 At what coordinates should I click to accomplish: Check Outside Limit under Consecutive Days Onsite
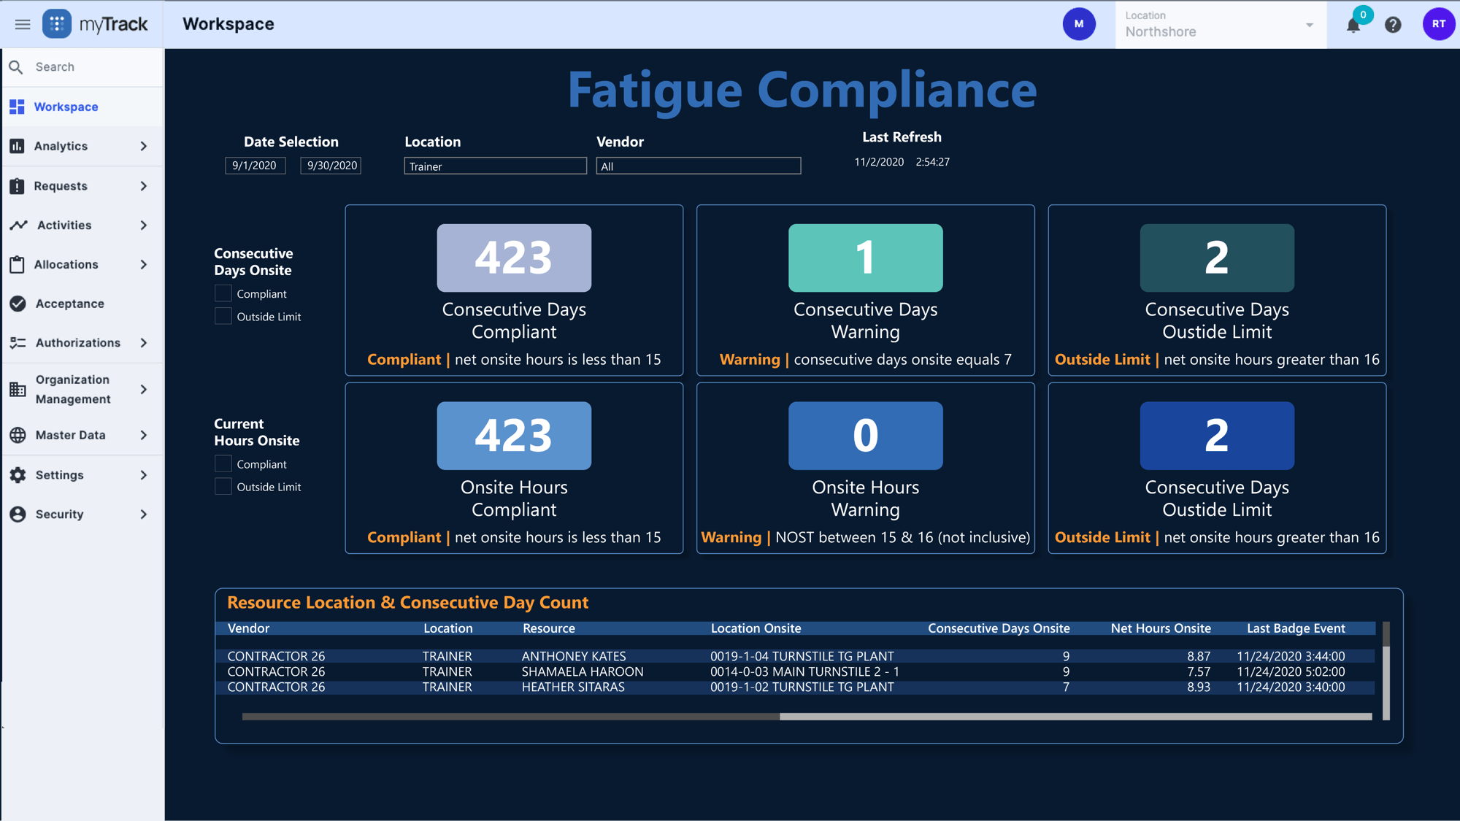coord(223,316)
